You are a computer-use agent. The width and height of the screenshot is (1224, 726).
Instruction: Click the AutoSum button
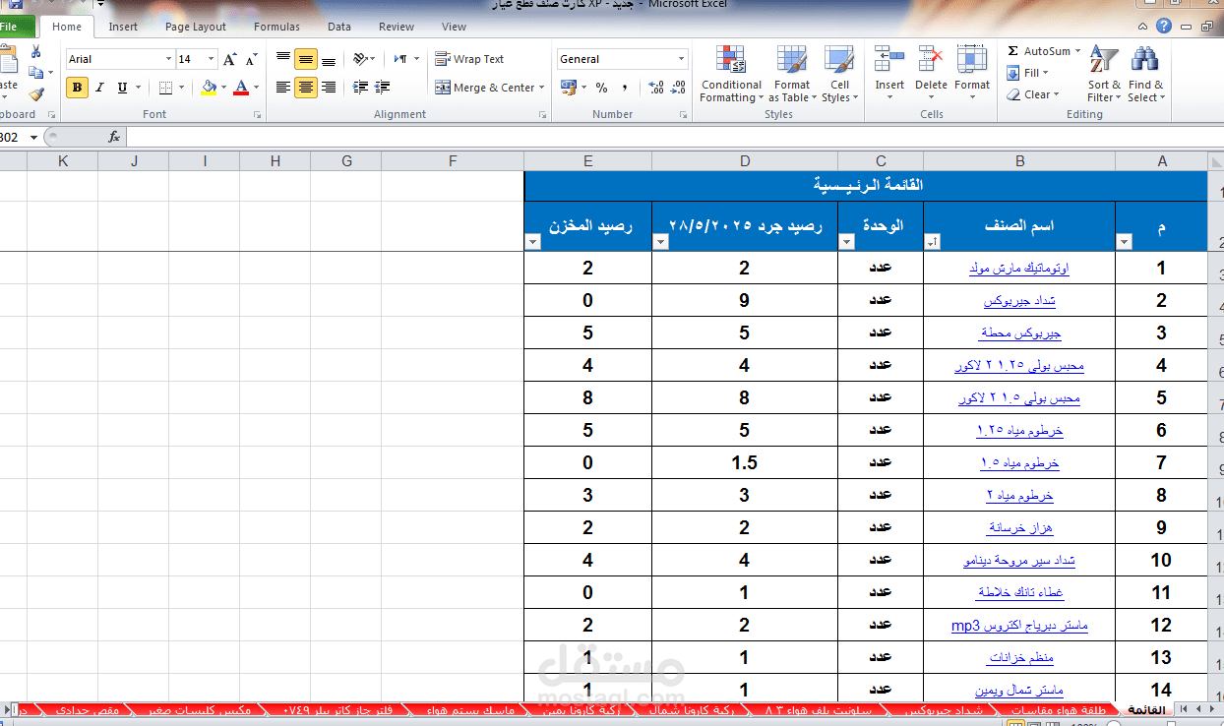(1042, 51)
